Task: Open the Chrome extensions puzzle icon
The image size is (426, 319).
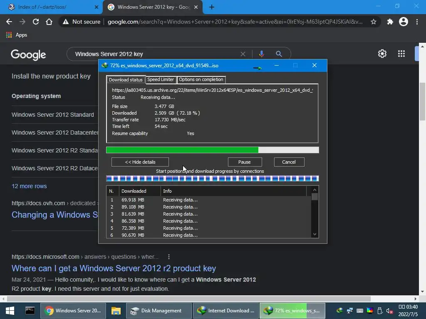Action: coord(390,22)
